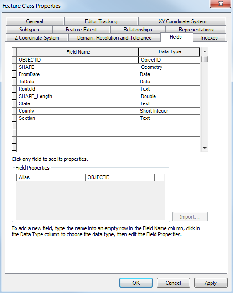Select the FromDate field name
This screenshot has width=233, height=293.
78,74
